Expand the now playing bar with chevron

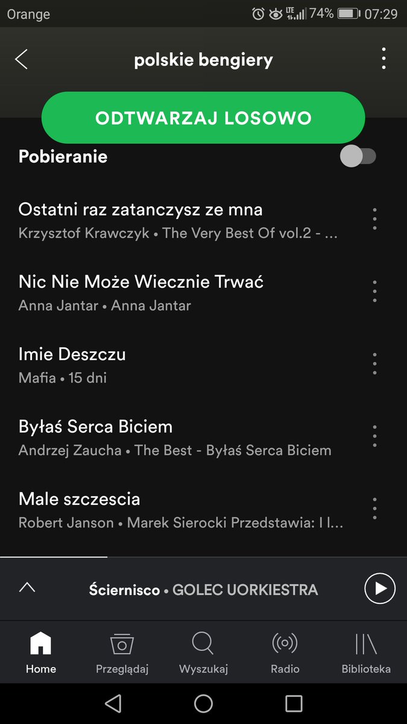pyautogui.click(x=27, y=588)
